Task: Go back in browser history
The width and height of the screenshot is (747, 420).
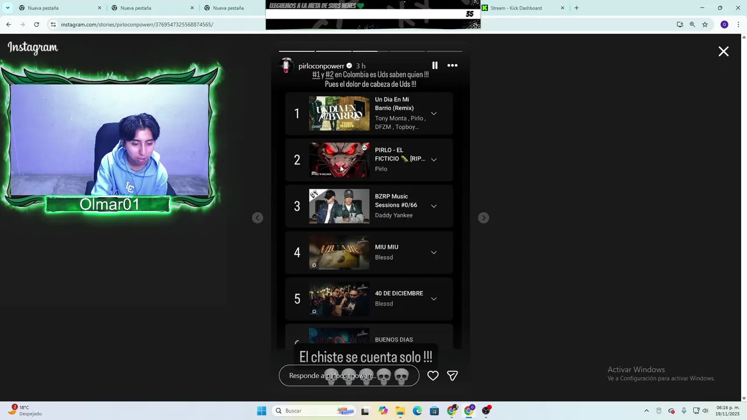Action: (8, 24)
